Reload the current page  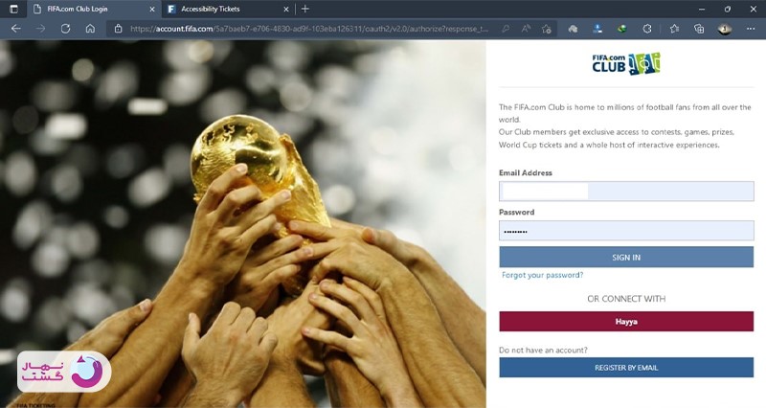pos(65,29)
